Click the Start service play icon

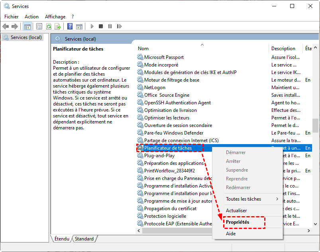coord(92,26)
